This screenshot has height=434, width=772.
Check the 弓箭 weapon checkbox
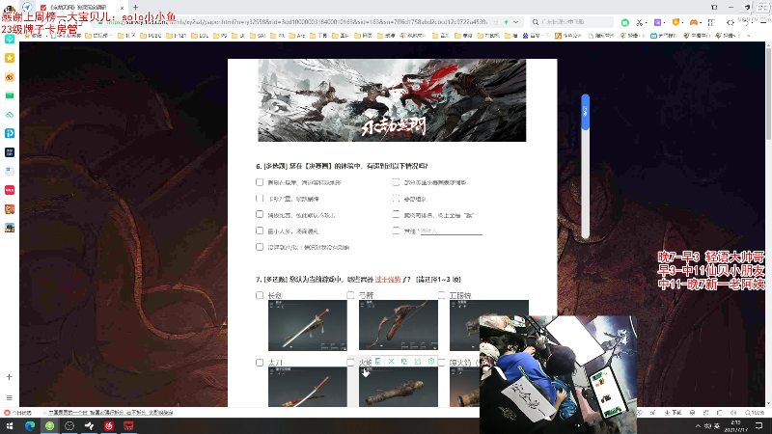point(350,295)
